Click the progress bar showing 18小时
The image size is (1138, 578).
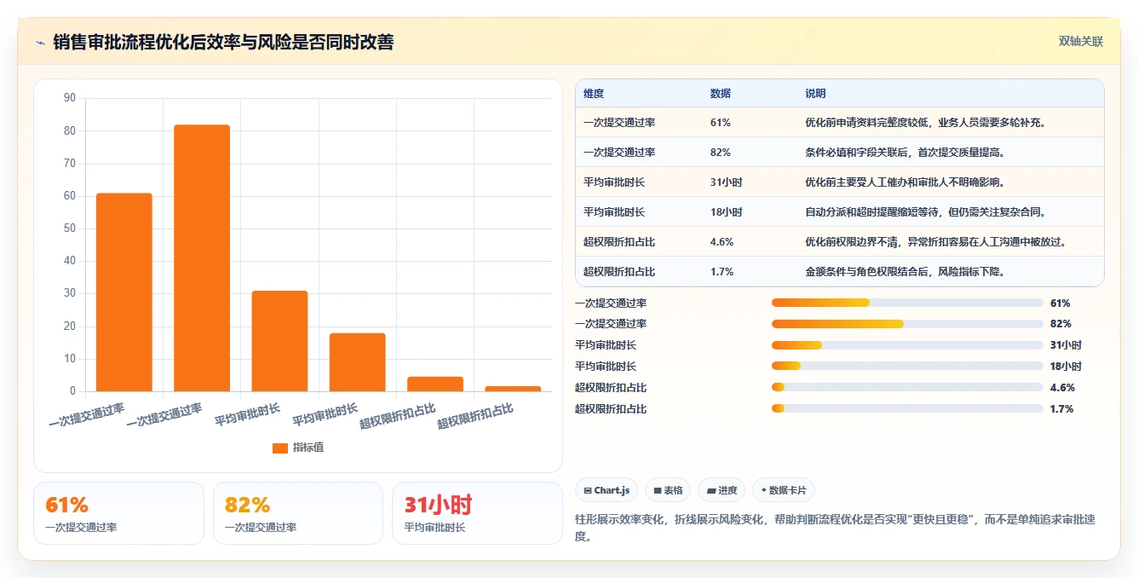click(x=907, y=367)
